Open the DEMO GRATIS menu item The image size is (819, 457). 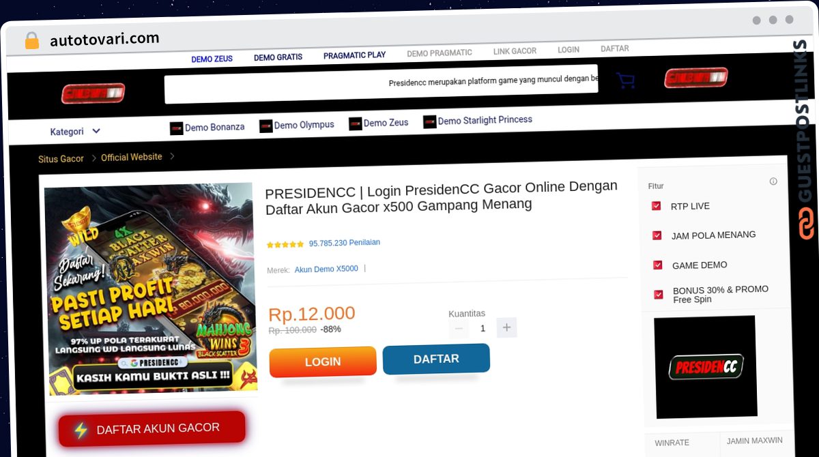click(x=278, y=57)
